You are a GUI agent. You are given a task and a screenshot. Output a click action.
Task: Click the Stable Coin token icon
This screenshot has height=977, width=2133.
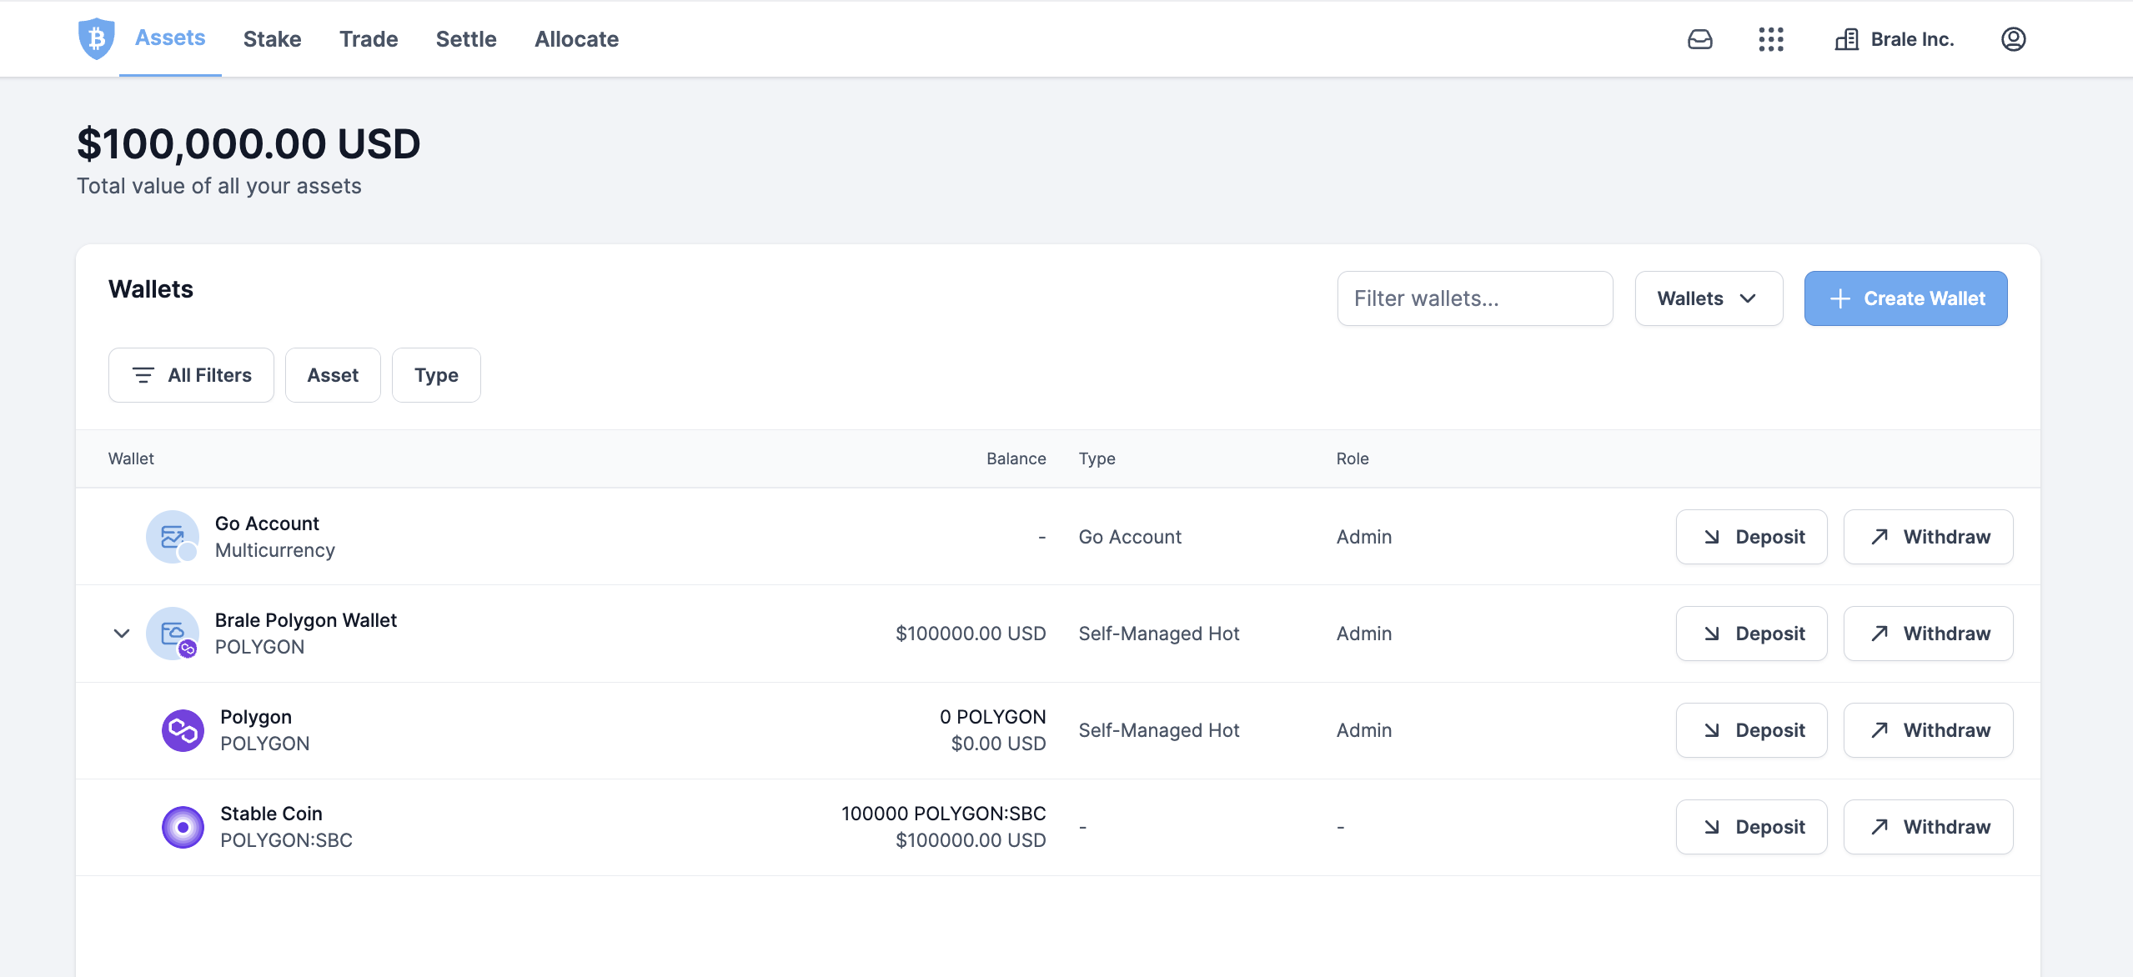click(x=183, y=827)
